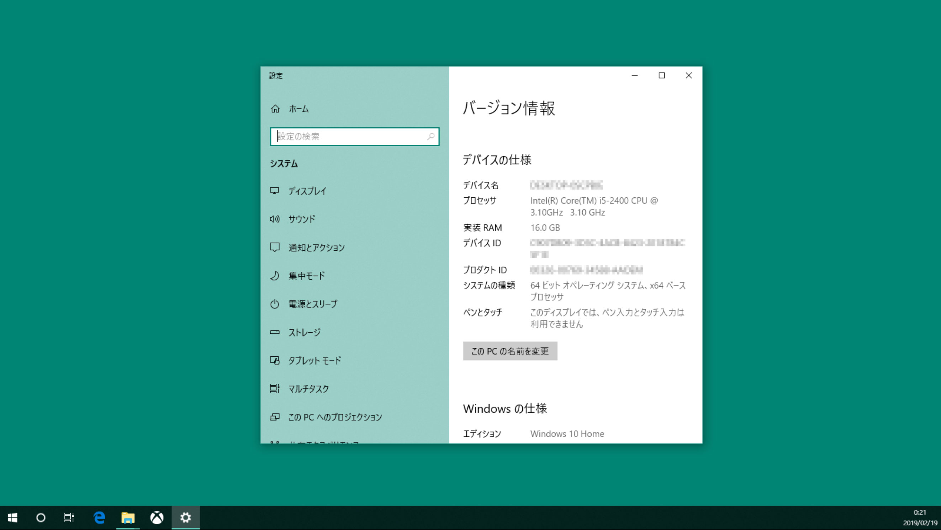Maximize the Settings window

coord(662,76)
